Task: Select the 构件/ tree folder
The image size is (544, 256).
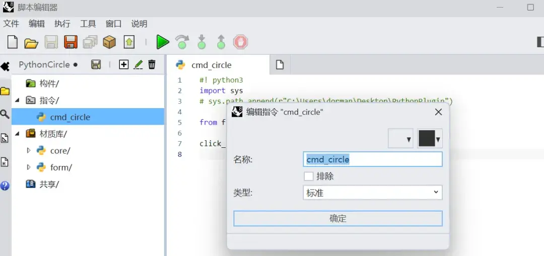Action: click(x=49, y=83)
